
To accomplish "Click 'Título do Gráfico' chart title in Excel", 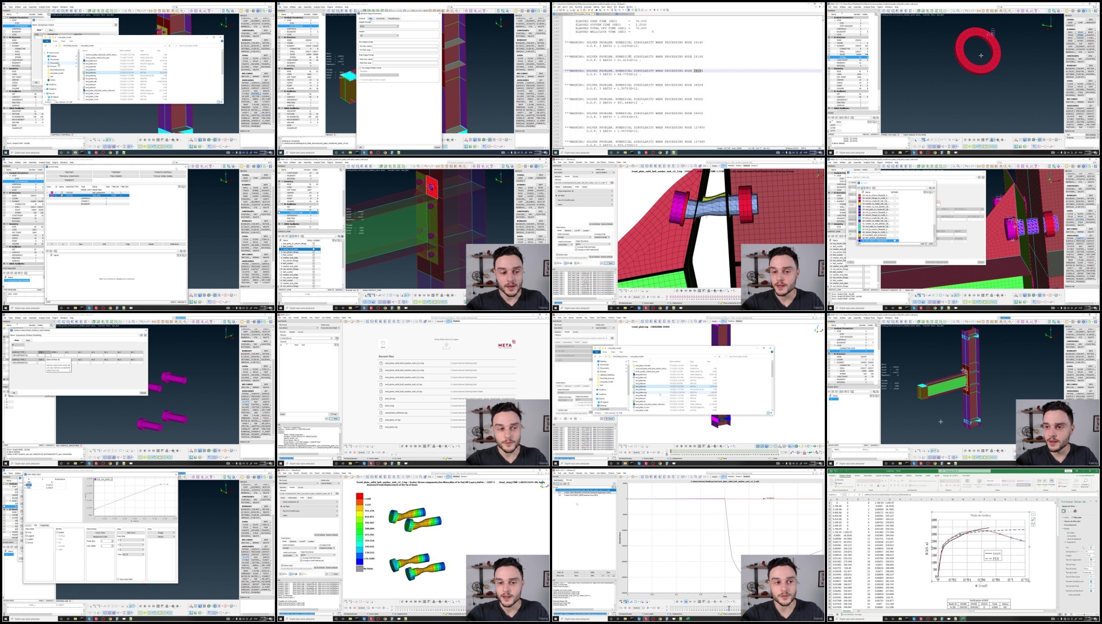I will tap(981, 515).
